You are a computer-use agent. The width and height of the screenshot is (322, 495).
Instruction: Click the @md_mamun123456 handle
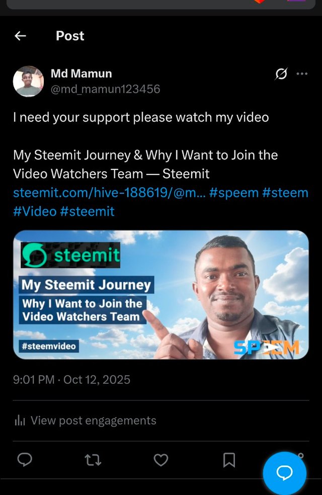(106, 89)
